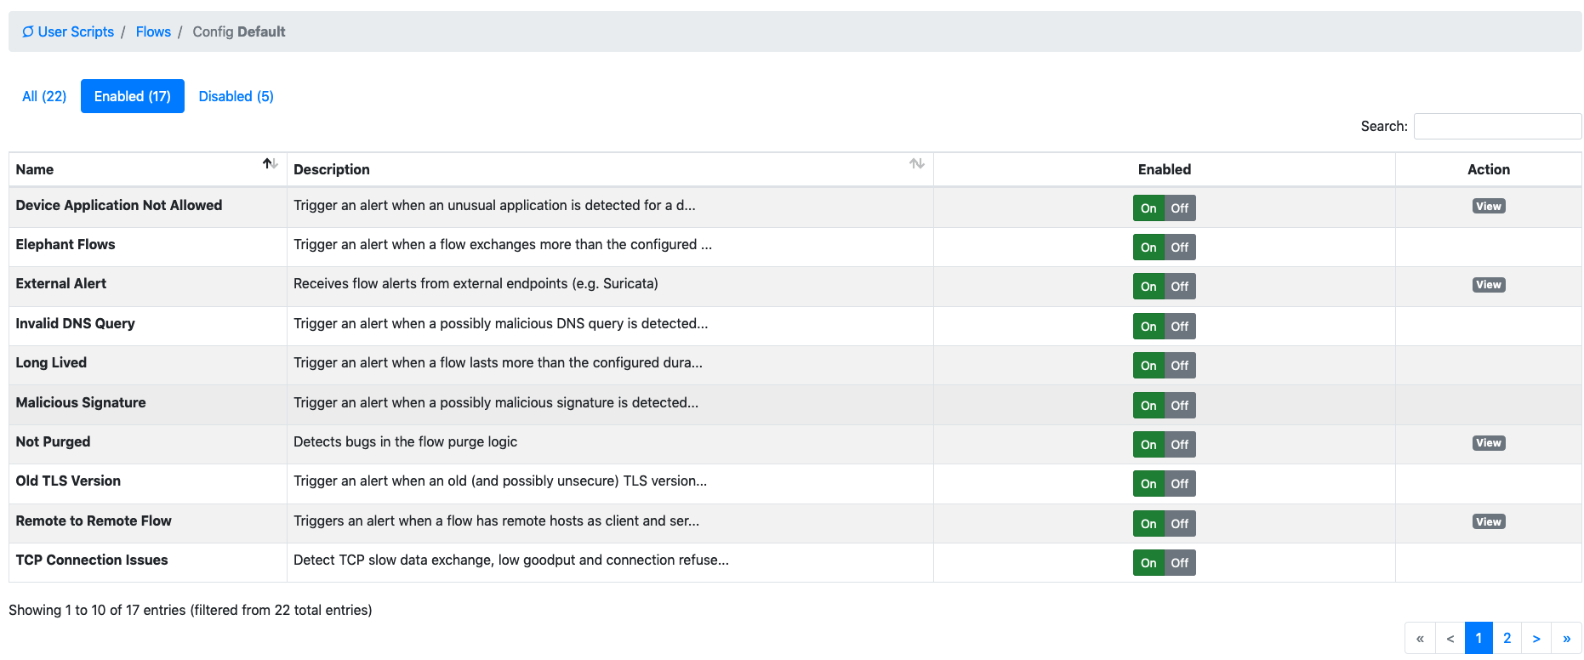Go to previous page of results
The width and height of the screenshot is (1584, 660).
tap(1450, 639)
